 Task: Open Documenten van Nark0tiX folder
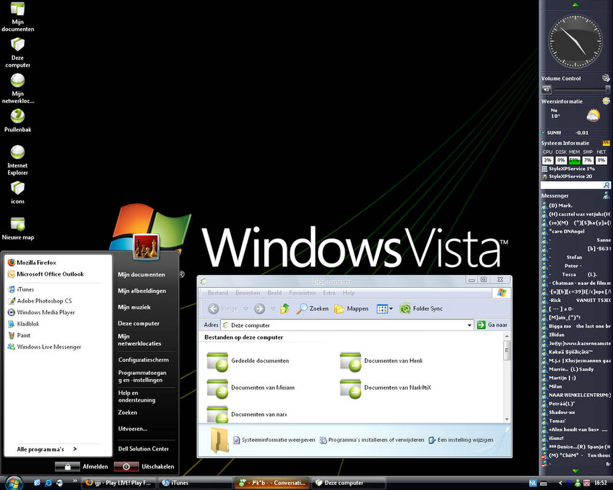[x=386, y=388]
